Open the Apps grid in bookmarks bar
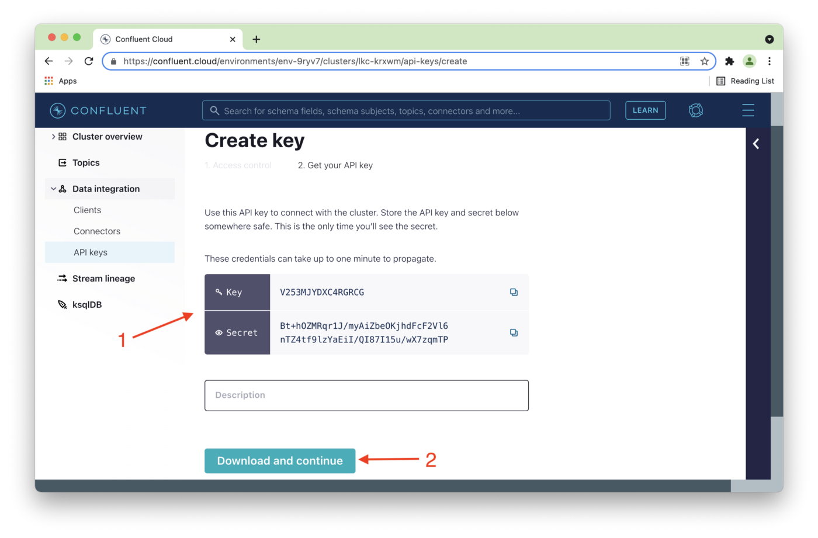The image size is (818, 538). tap(48, 81)
